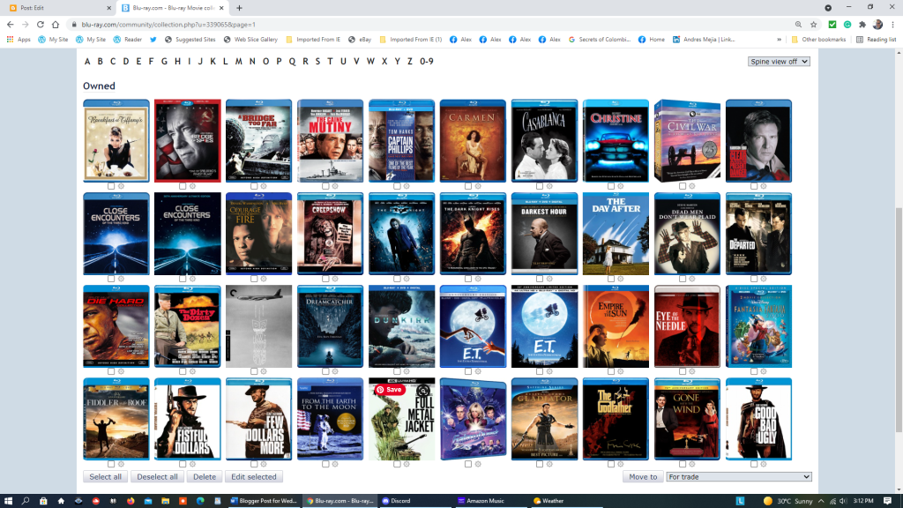This screenshot has width=903, height=508.
Task: Reload the page with the refresh icon
Action: click(40, 25)
